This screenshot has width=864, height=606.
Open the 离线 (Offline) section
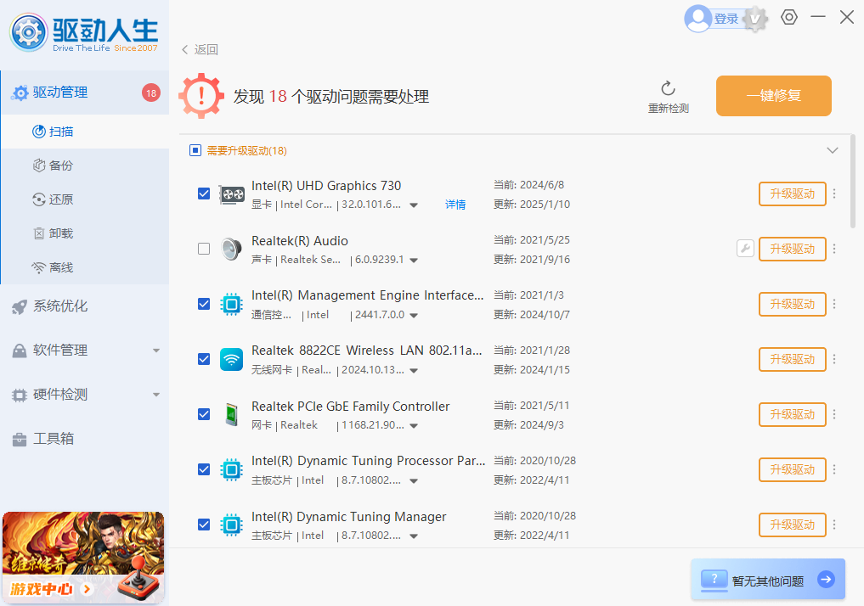55,267
